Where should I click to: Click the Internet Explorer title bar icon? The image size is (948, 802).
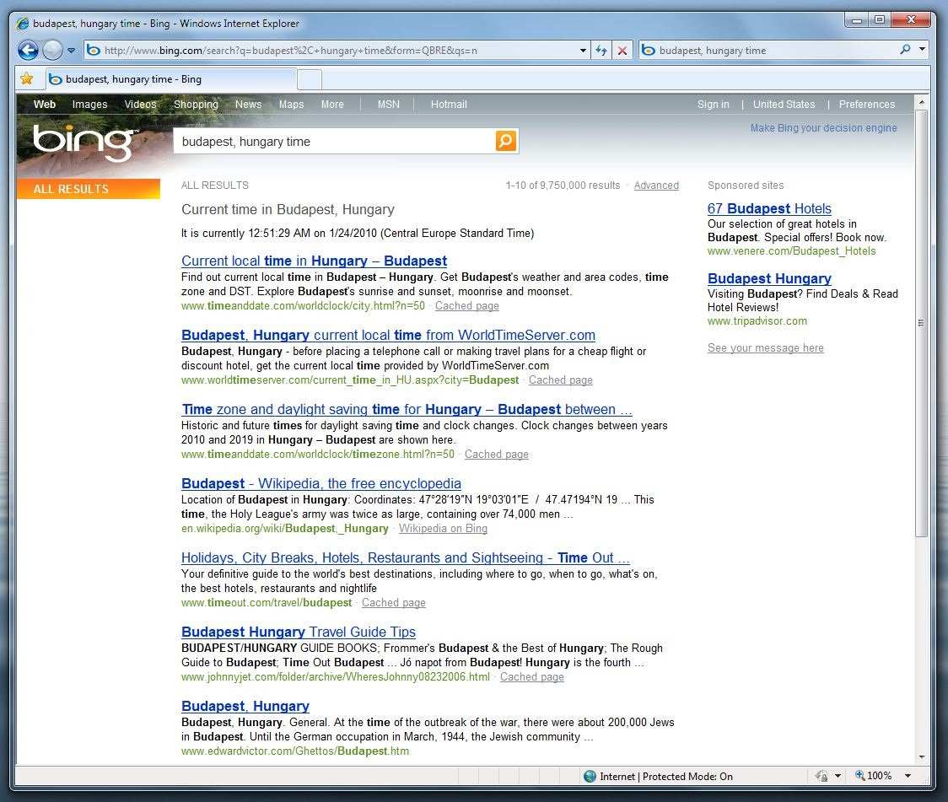coord(23,24)
